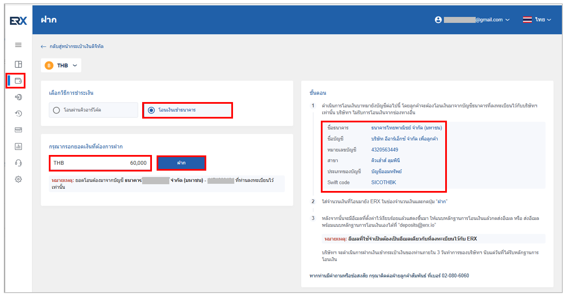Open the digital wallet sidebar icon
The height and width of the screenshot is (296, 567).
18,80
